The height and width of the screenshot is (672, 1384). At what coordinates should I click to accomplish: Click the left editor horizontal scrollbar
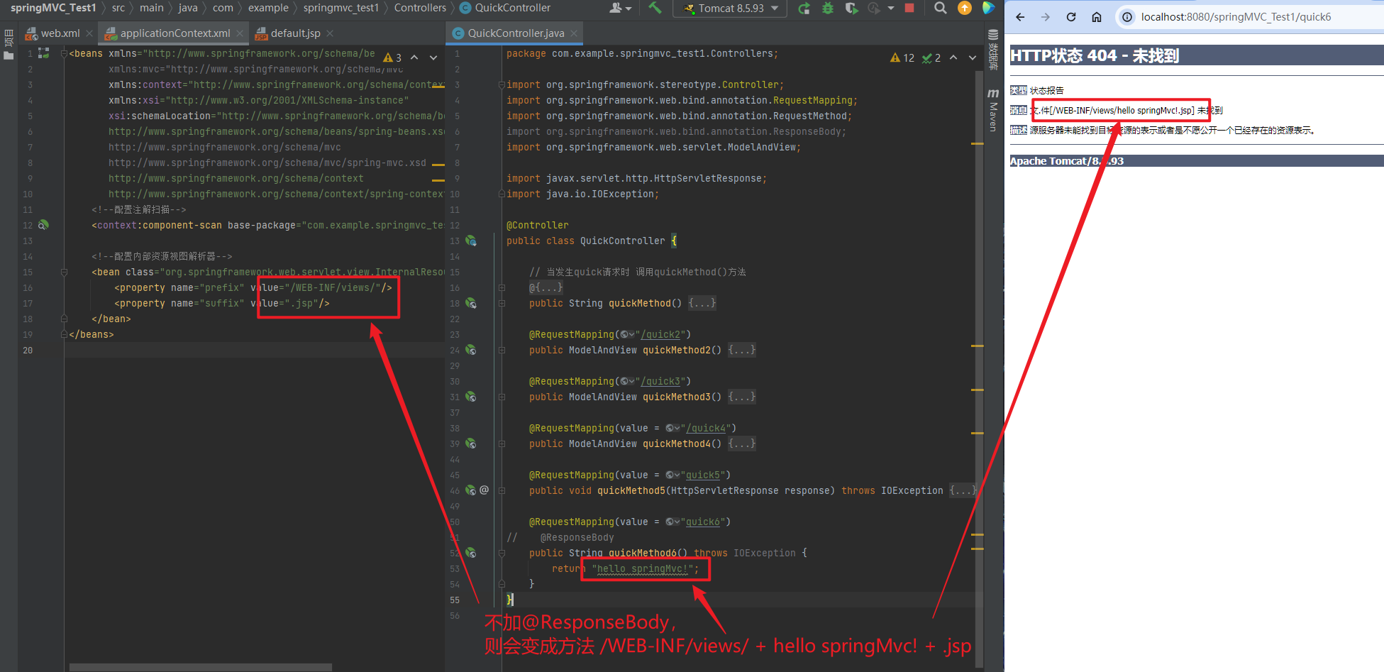click(200, 667)
